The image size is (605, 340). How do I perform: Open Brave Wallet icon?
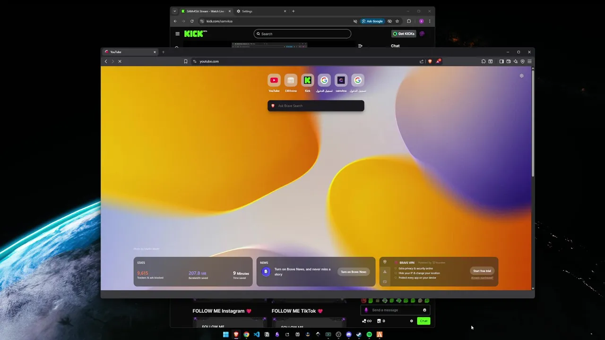[x=509, y=61]
